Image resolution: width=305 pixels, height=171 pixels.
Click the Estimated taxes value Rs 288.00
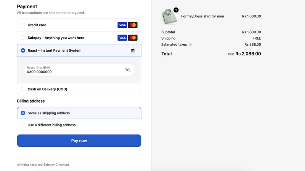coord(252,44)
